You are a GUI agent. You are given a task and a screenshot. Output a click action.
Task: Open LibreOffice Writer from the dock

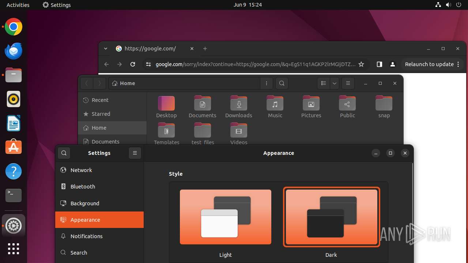14,123
